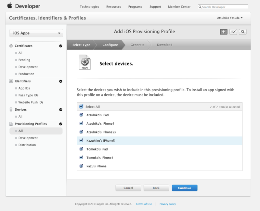Click the ID Identifiers icon in sidebar
The image size is (260, 211).
11,81
